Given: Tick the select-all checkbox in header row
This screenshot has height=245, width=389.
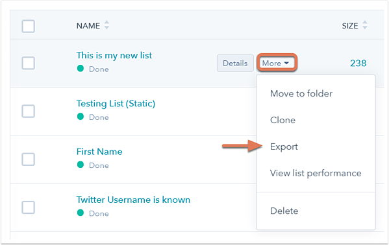Looking at the screenshot, I should (x=29, y=27).
